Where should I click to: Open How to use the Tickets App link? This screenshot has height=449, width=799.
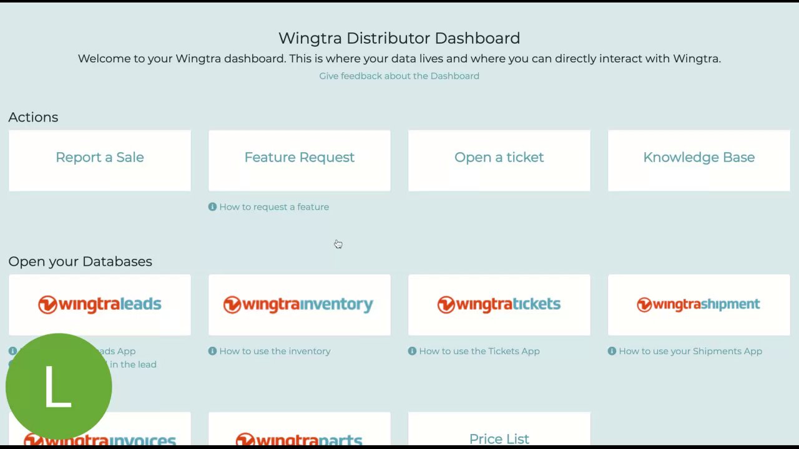[479, 351]
